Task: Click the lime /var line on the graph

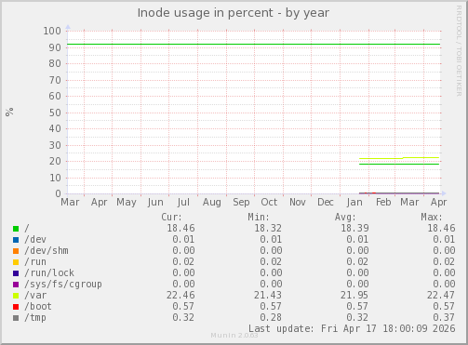Action: 399,158
